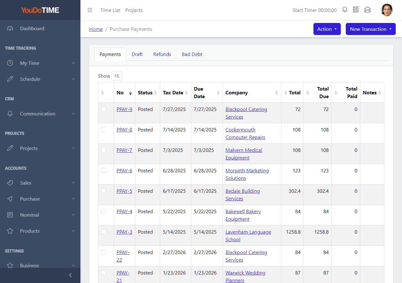
Task: Collapse the sidebar with the arrow
Action: pyautogui.click(x=70, y=275)
